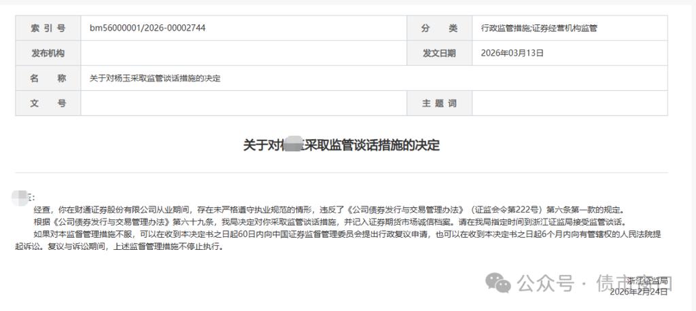Click the 主题词 label cell

coord(440,103)
